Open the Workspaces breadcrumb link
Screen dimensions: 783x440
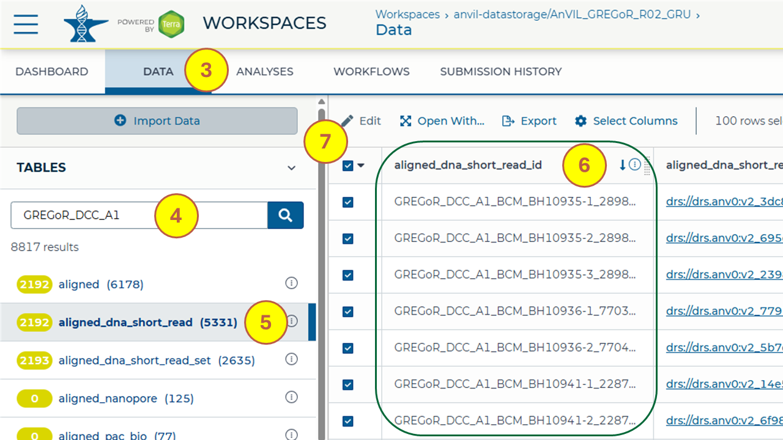pyautogui.click(x=407, y=14)
